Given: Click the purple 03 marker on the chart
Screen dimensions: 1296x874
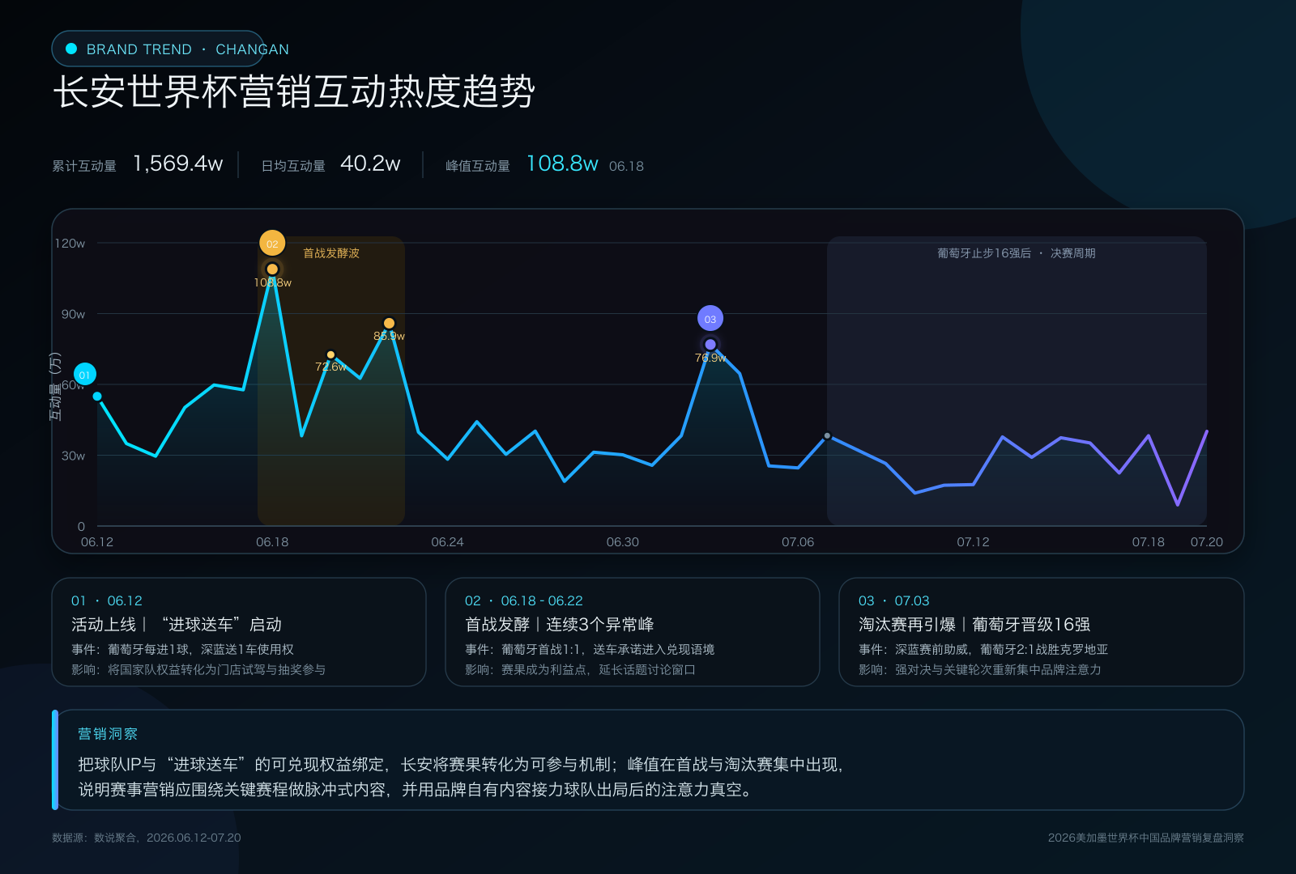Looking at the screenshot, I should 710,319.
